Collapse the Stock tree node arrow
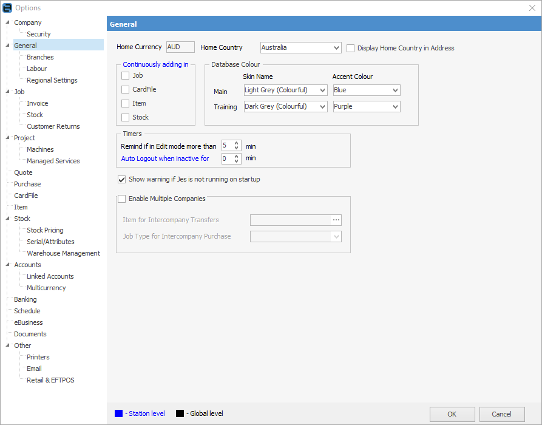The image size is (542, 425). [8, 219]
